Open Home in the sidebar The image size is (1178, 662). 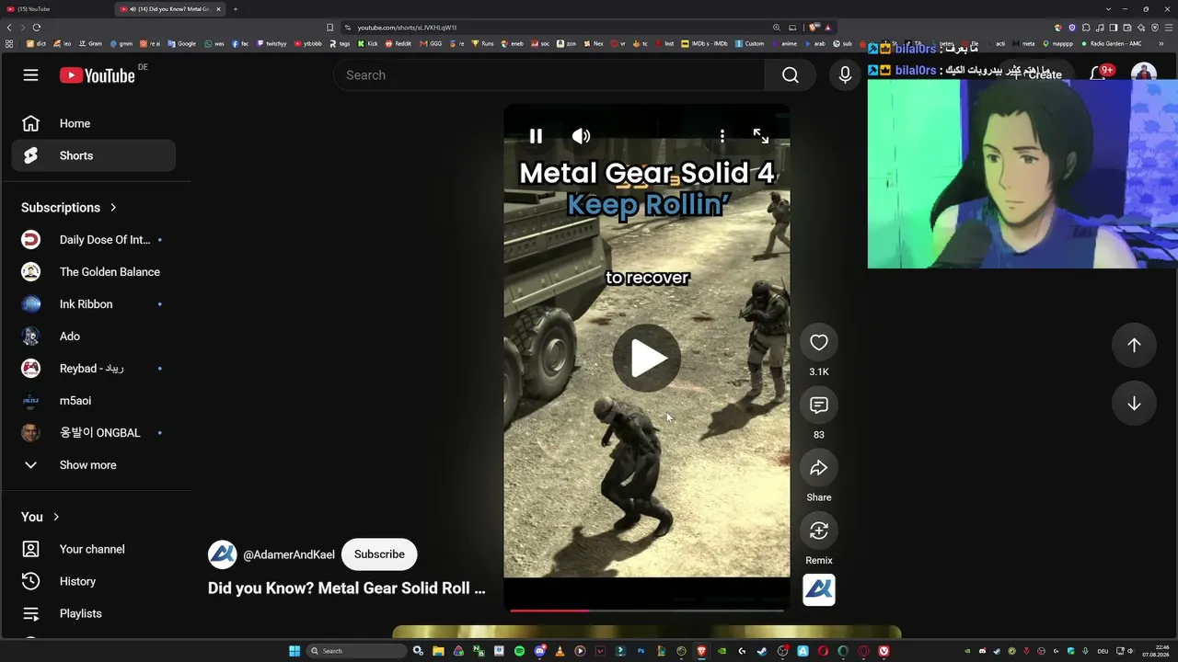click(93, 123)
